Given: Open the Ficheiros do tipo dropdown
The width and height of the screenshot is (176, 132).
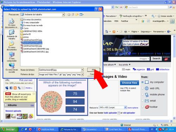Looking at the screenshot, I should click(x=82, y=75).
